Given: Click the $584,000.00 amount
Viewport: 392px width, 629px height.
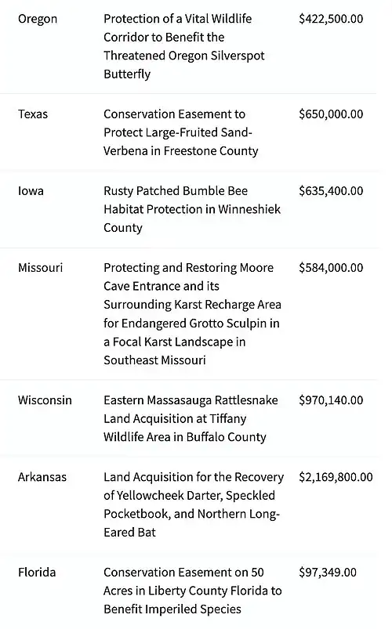Looking at the screenshot, I should [331, 268].
